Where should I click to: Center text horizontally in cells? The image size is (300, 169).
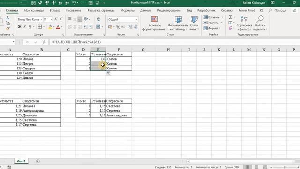75,27
